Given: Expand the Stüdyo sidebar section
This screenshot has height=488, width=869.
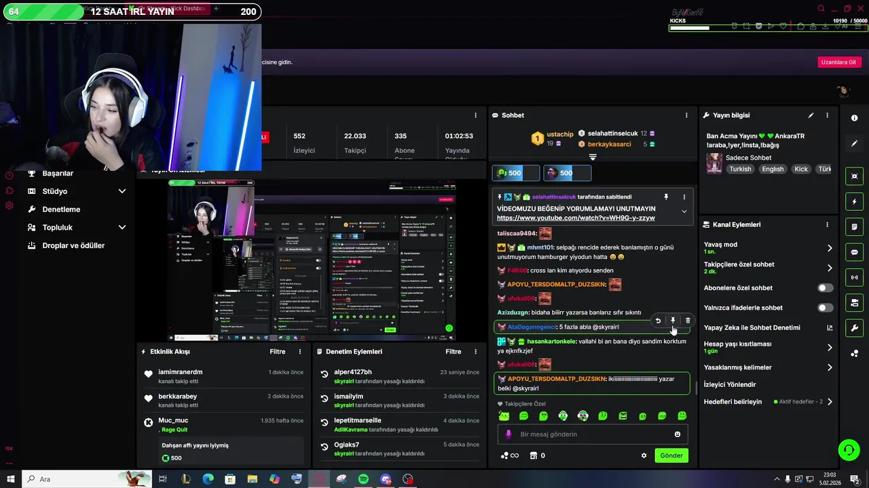Looking at the screenshot, I should click(x=122, y=191).
